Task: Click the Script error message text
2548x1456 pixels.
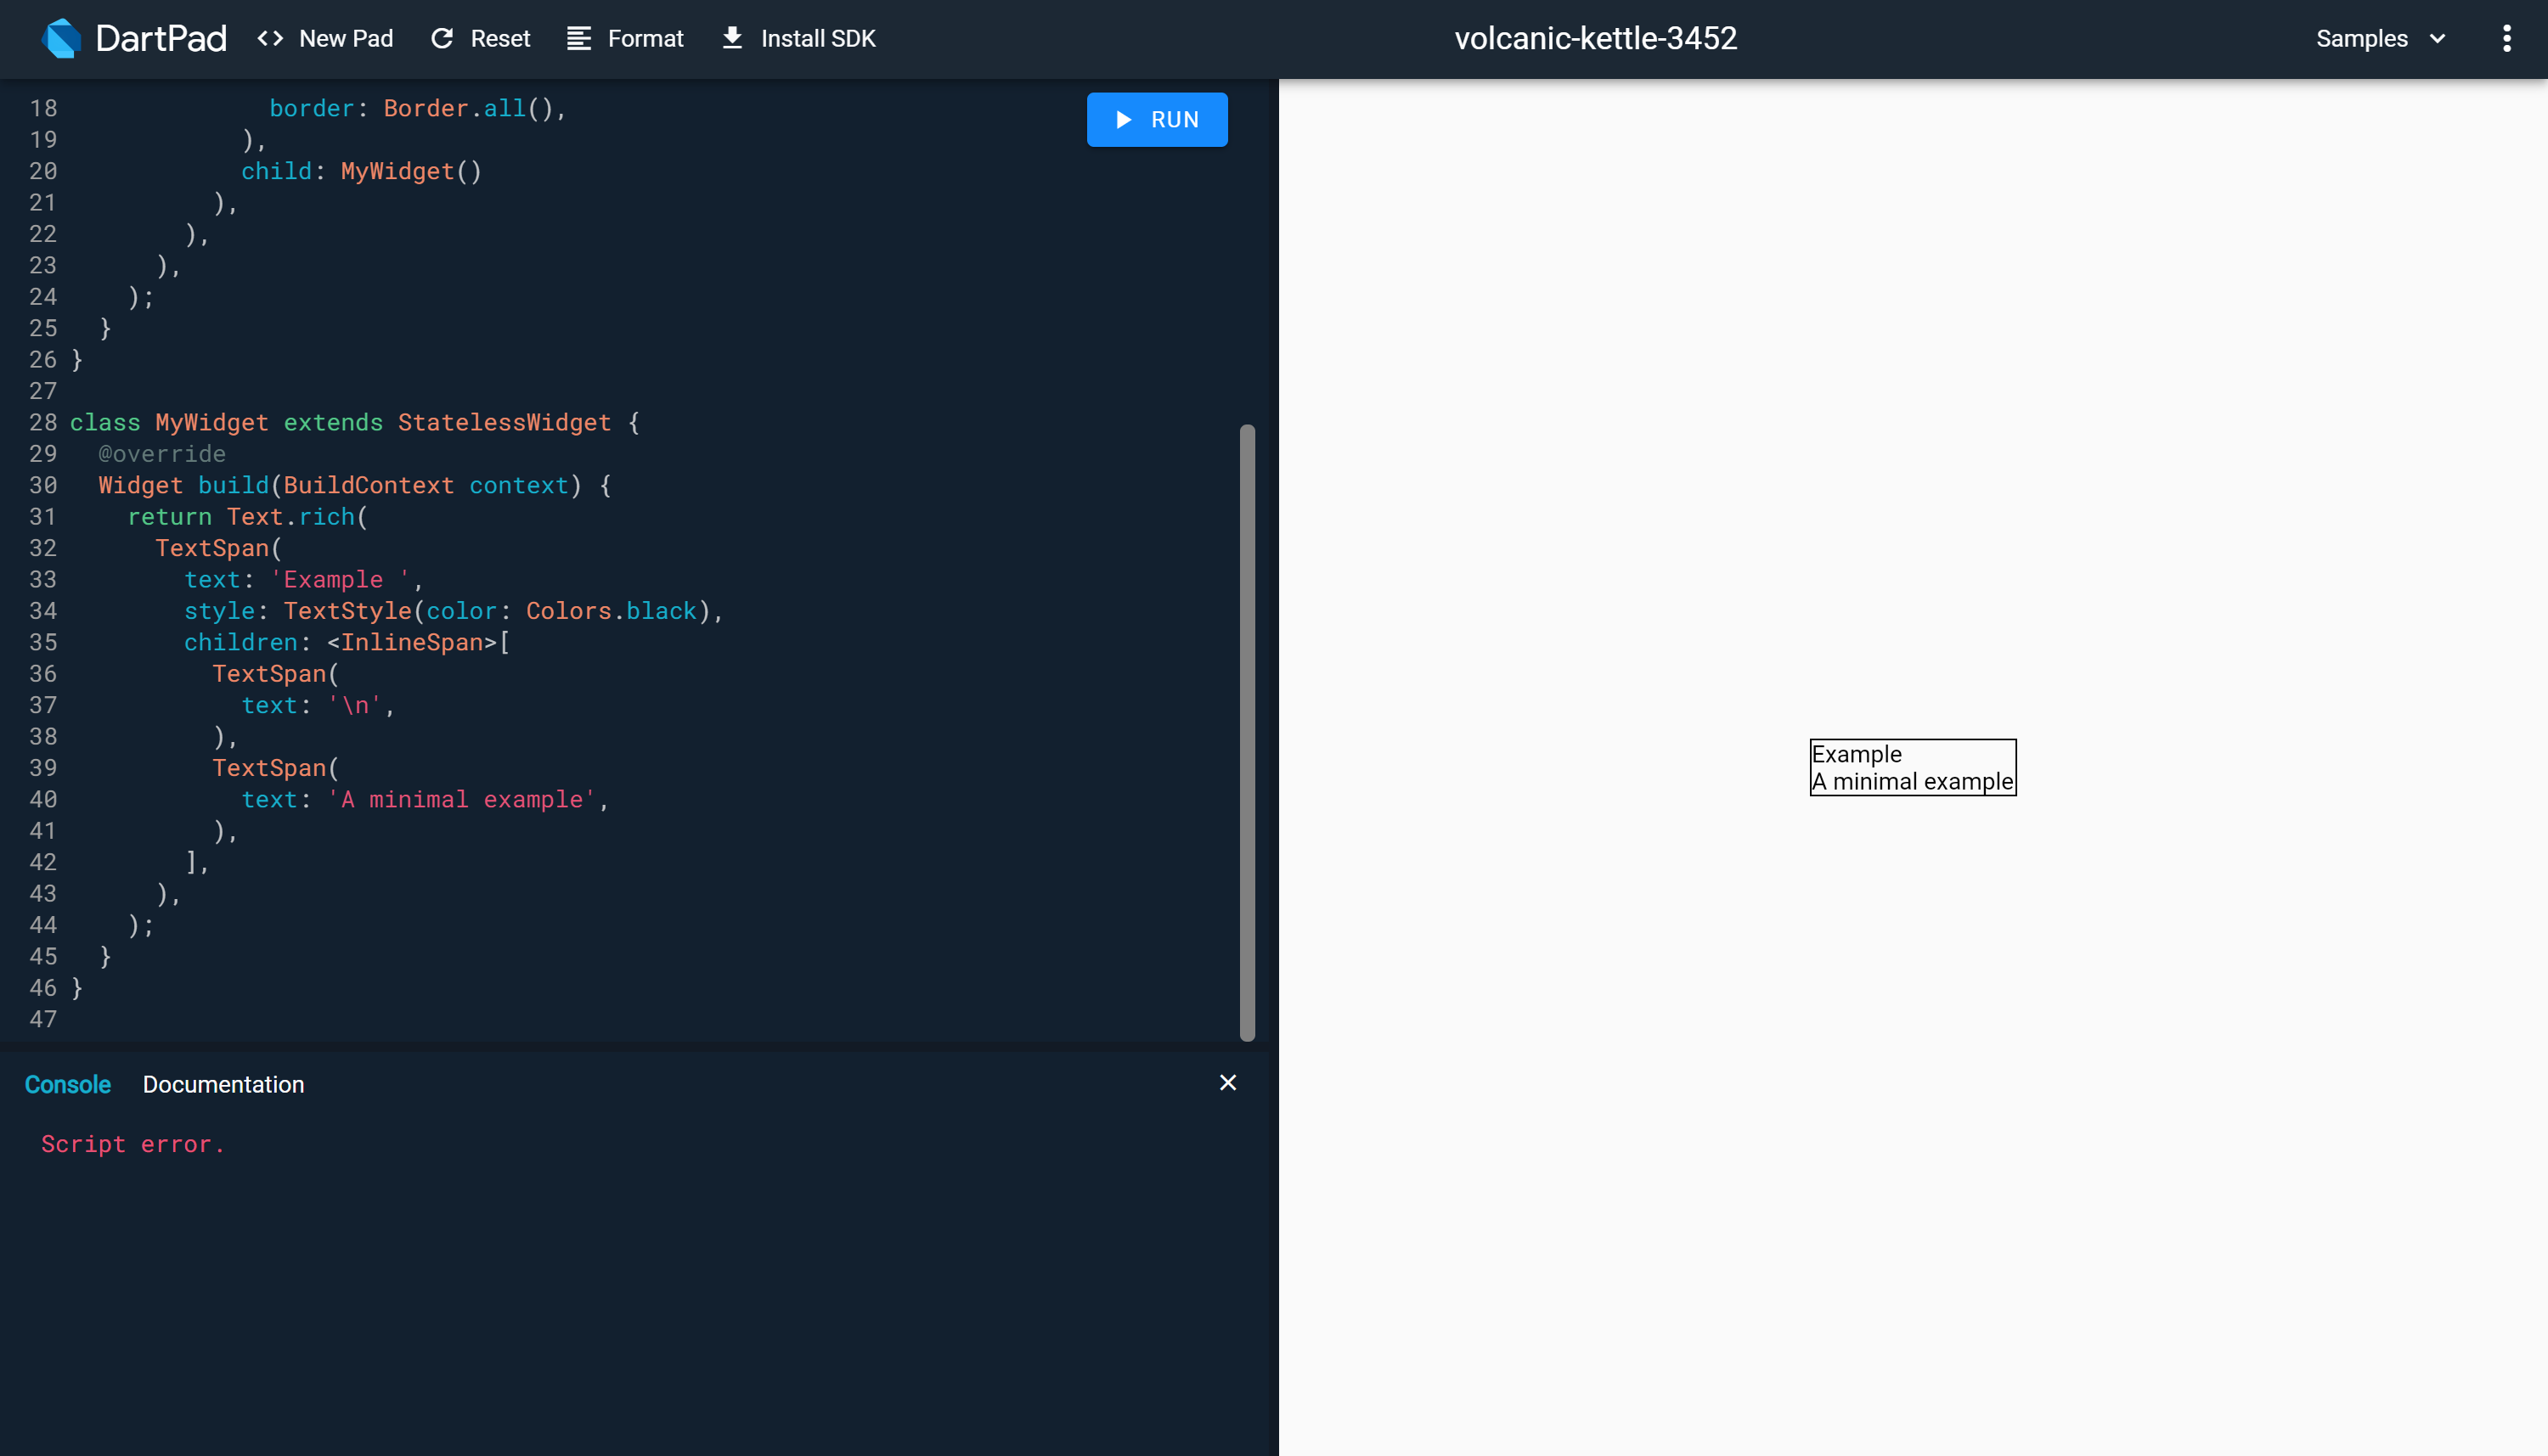Action: click(132, 1143)
